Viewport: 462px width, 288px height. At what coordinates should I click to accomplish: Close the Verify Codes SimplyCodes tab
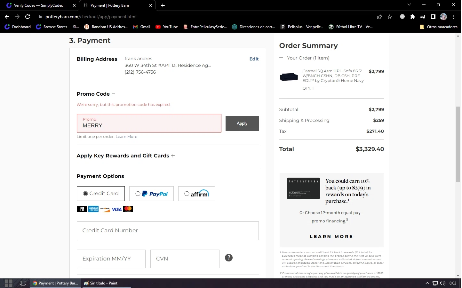[74, 5]
